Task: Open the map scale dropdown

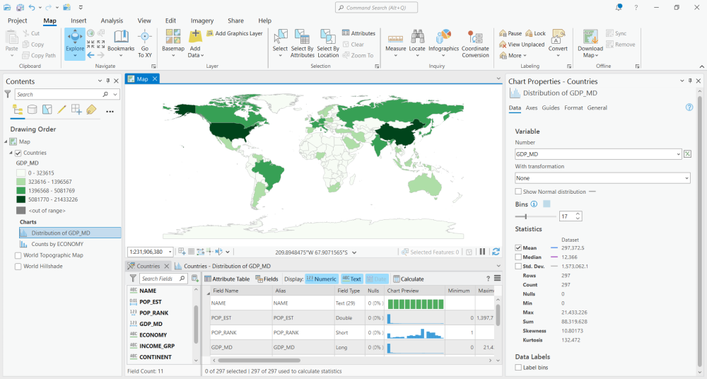Action: coord(170,252)
